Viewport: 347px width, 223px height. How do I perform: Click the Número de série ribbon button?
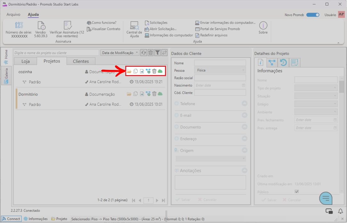point(19,30)
